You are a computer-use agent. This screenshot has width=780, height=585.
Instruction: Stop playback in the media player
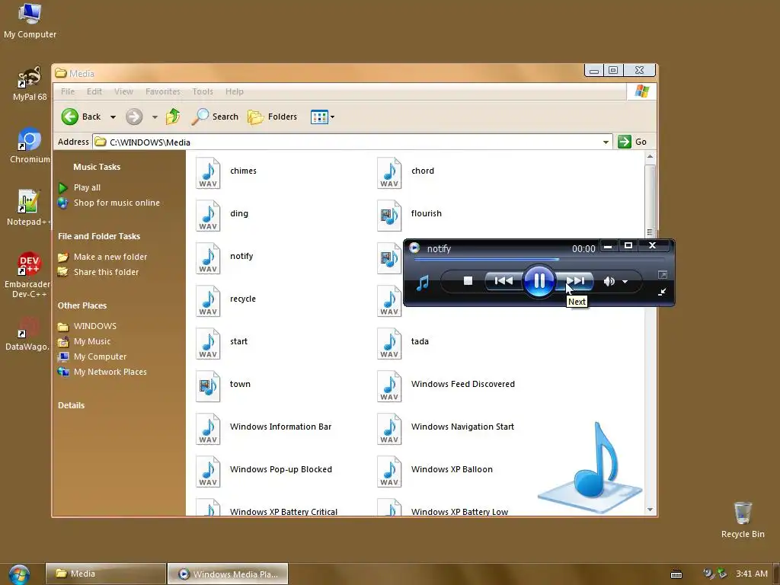click(468, 281)
